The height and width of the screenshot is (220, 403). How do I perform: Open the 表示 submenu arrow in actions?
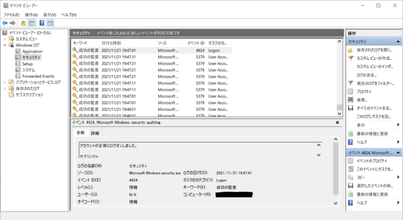(x=398, y=125)
